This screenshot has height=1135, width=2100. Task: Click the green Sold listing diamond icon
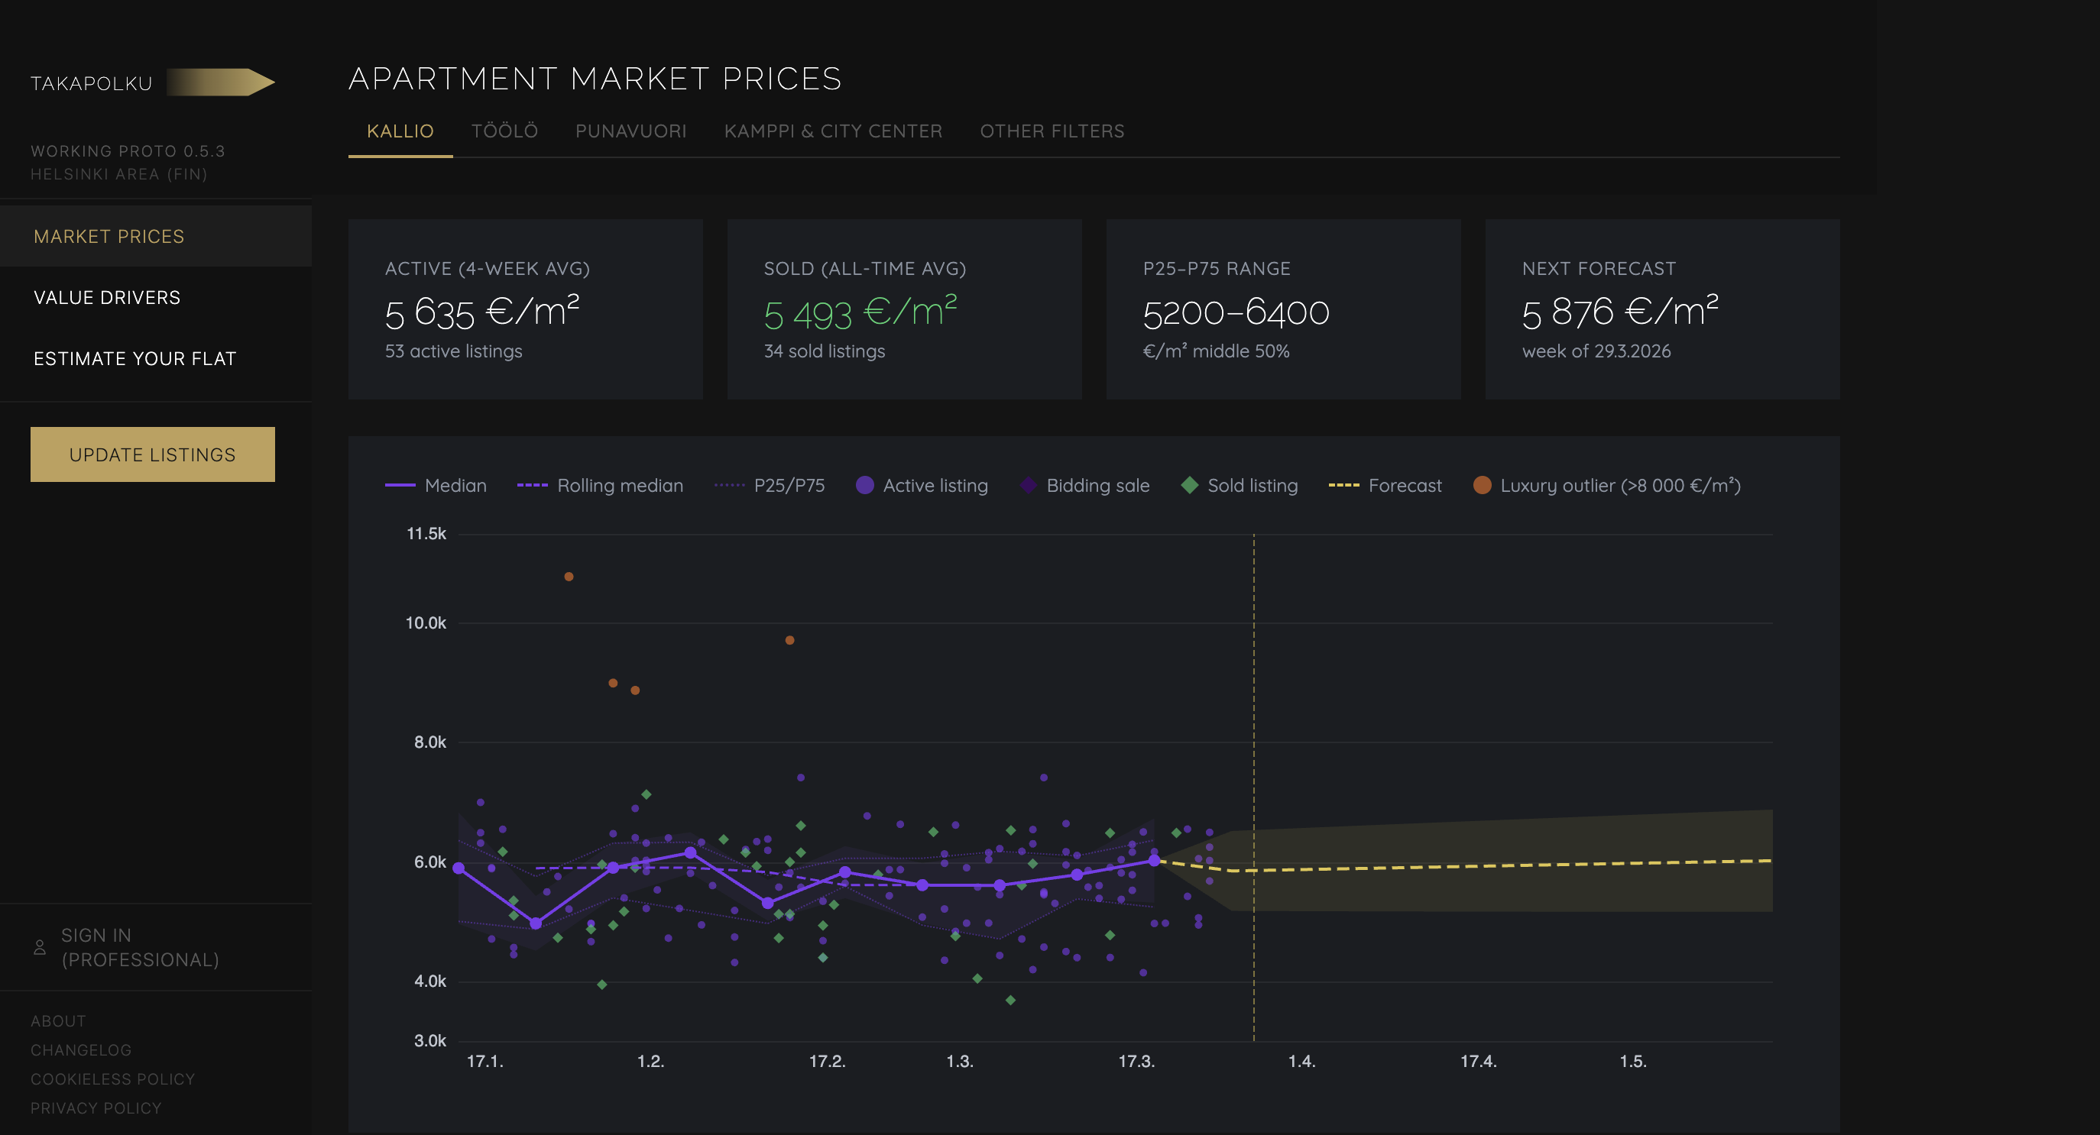[x=1189, y=486]
